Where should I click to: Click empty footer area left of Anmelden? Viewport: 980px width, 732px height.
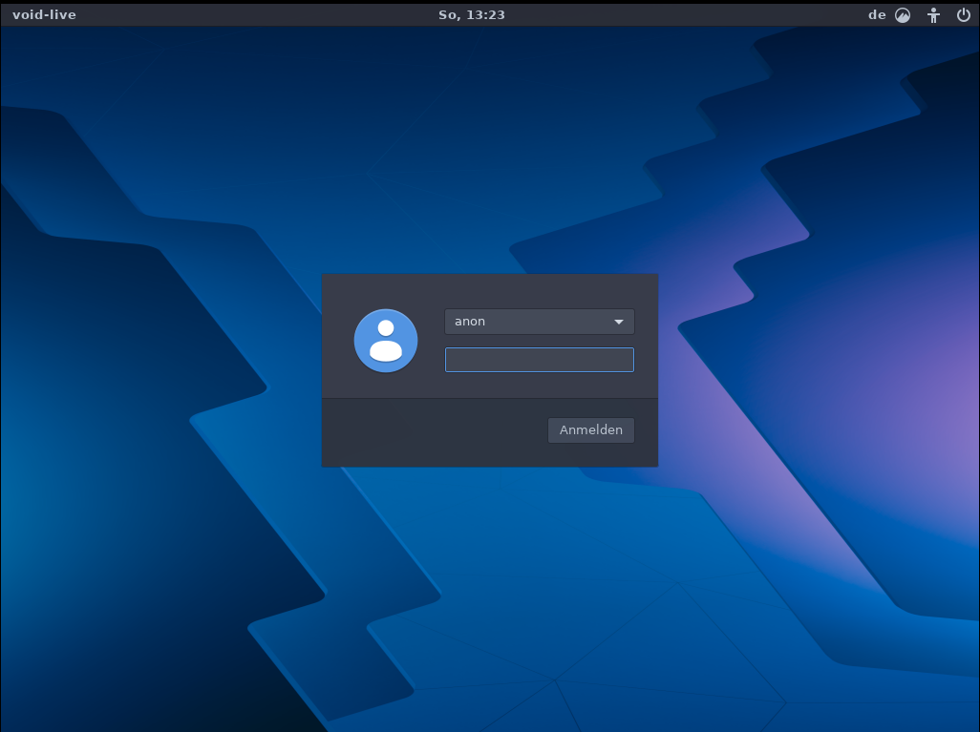click(430, 431)
